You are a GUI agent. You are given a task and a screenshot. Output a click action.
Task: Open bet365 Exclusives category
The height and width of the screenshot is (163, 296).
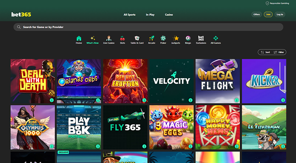[x=201, y=38]
